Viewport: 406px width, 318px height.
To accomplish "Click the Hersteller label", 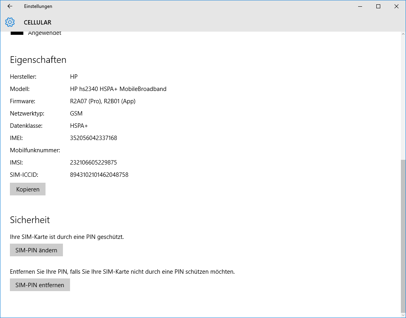I will click(23, 77).
